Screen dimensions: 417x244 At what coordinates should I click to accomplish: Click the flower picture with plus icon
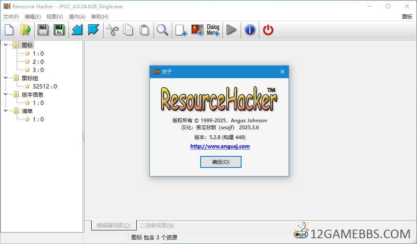point(197,30)
